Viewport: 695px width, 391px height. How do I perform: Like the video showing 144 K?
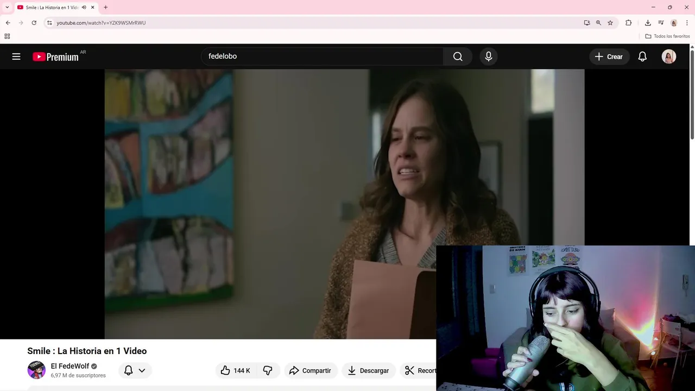[x=236, y=370]
